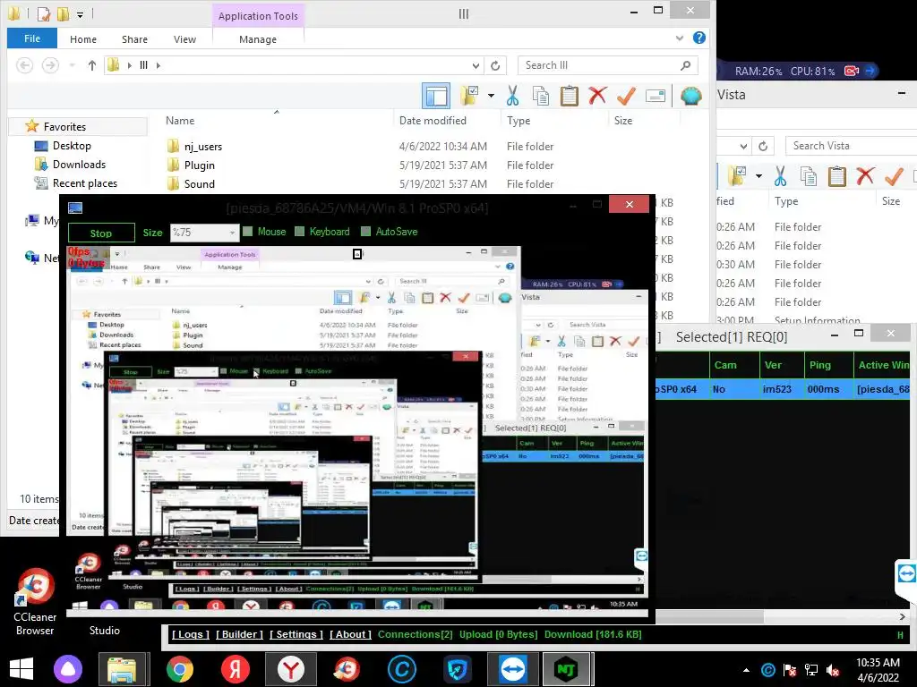The image size is (917, 687).
Task: Open Yandex red Ya icon on taskbar
Action: click(x=236, y=669)
